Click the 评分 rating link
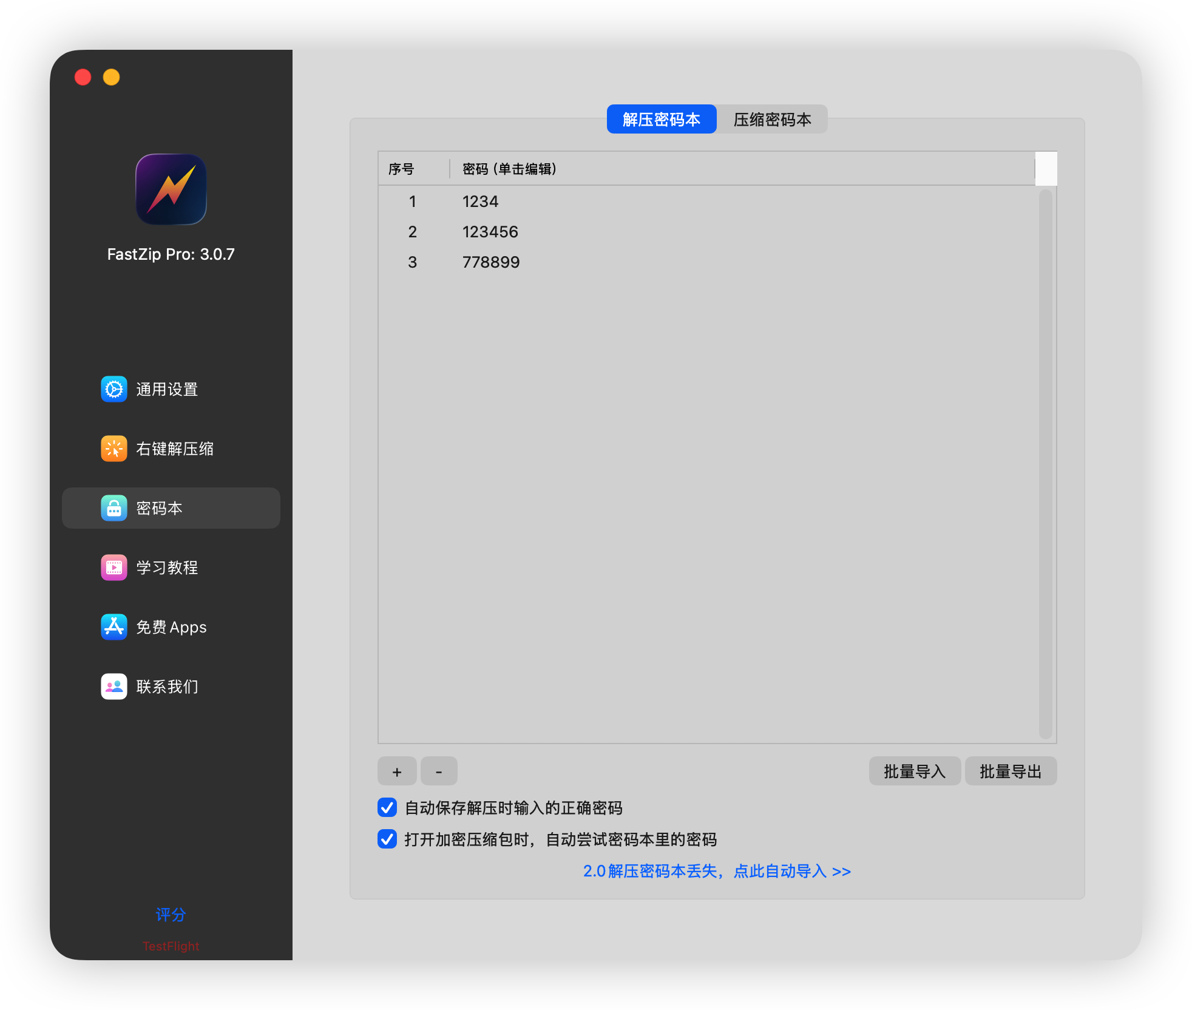Image resolution: width=1192 pixels, height=1010 pixels. coord(171,915)
